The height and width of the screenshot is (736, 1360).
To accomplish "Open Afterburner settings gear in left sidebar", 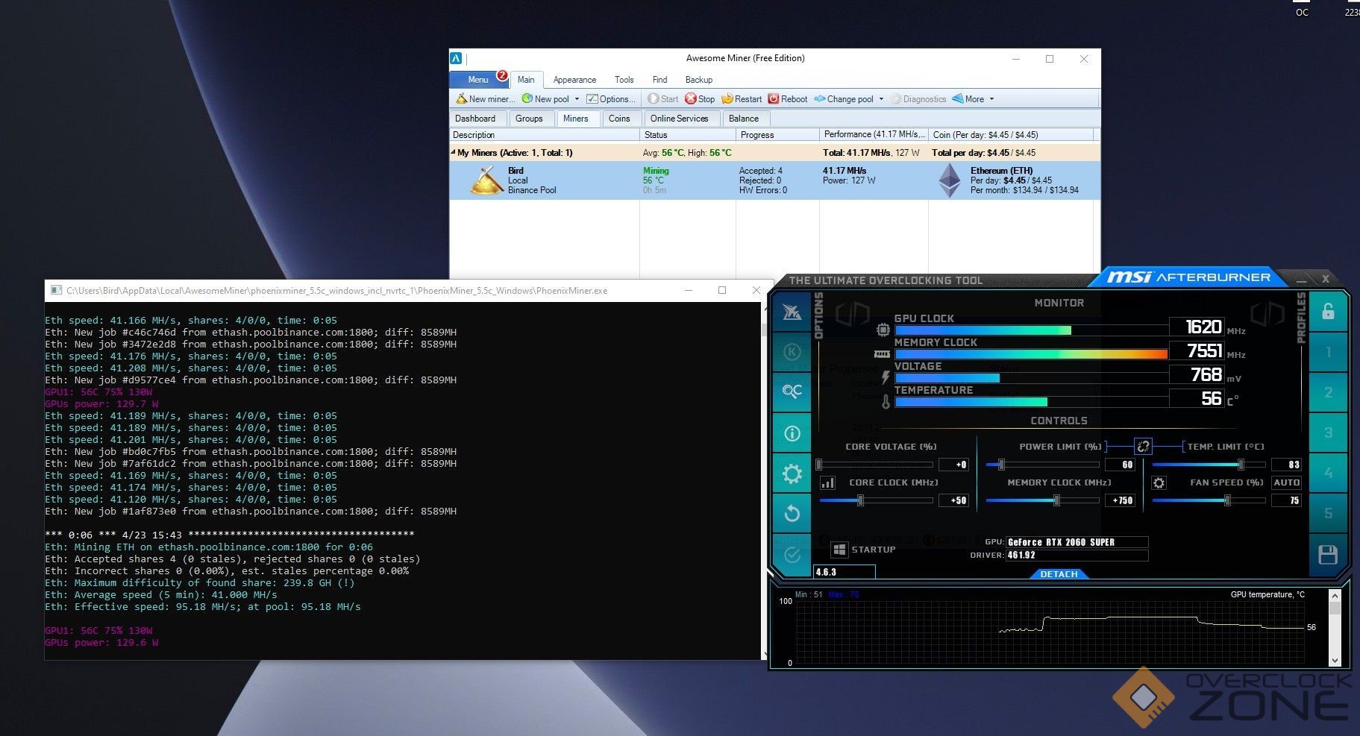I will point(792,474).
